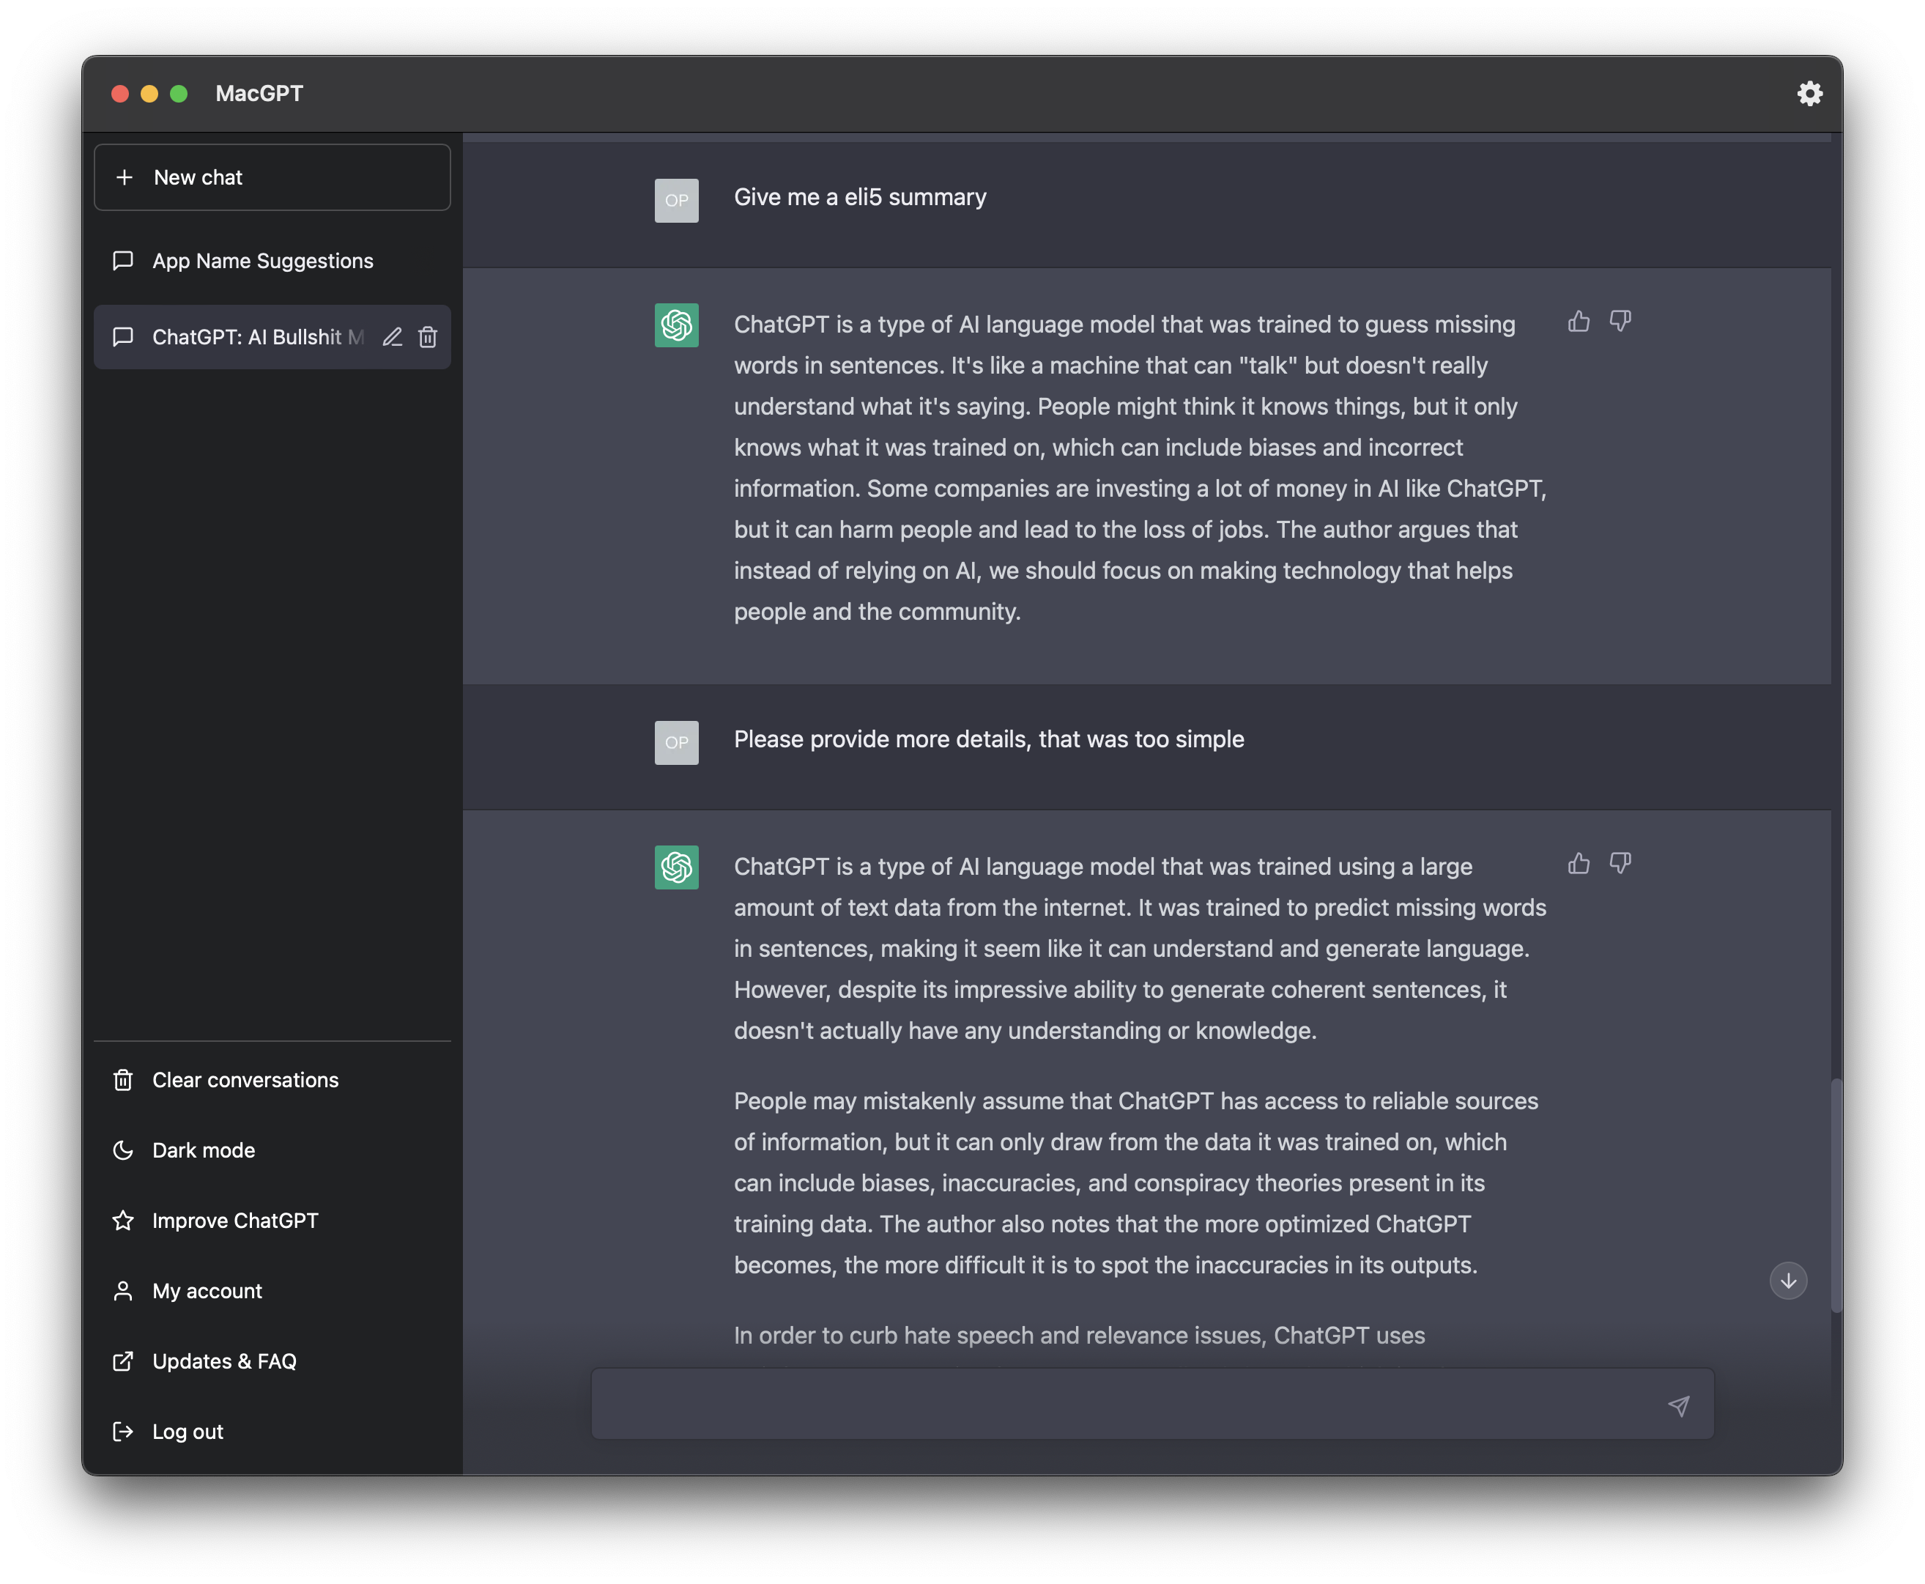Image resolution: width=1925 pixels, height=1584 pixels.
Task: Click the MacGPT window title
Action: coord(259,94)
